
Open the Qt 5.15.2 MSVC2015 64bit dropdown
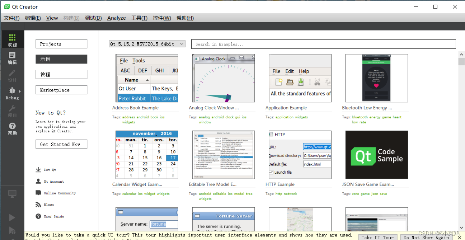pyautogui.click(x=147, y=44)
